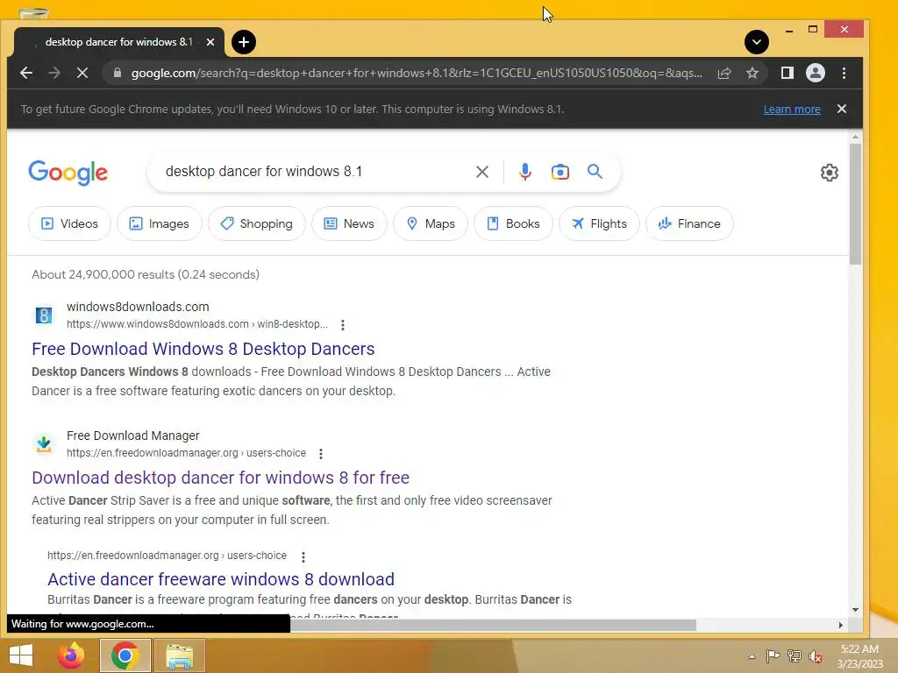Viewport: 898px width, 673px height.
Task: Close the desktop dancer tab
Action: (x=210, y=42)
